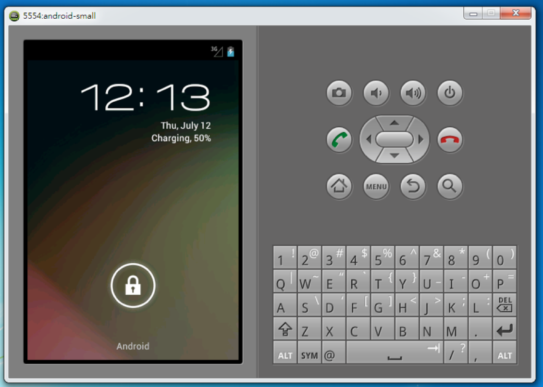
Task: Click the Home hardware button
Action: click(x=339, y=186)
